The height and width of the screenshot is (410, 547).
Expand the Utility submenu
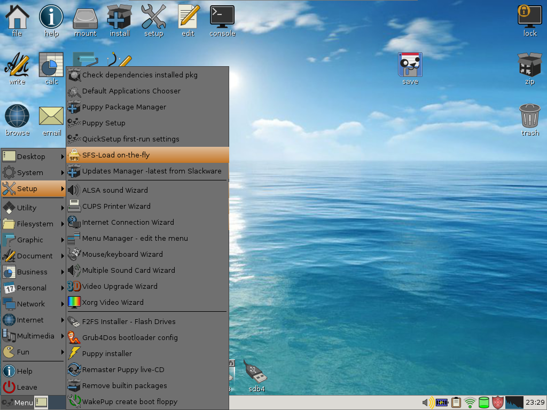pyautogui.click(x=34, y=208)
